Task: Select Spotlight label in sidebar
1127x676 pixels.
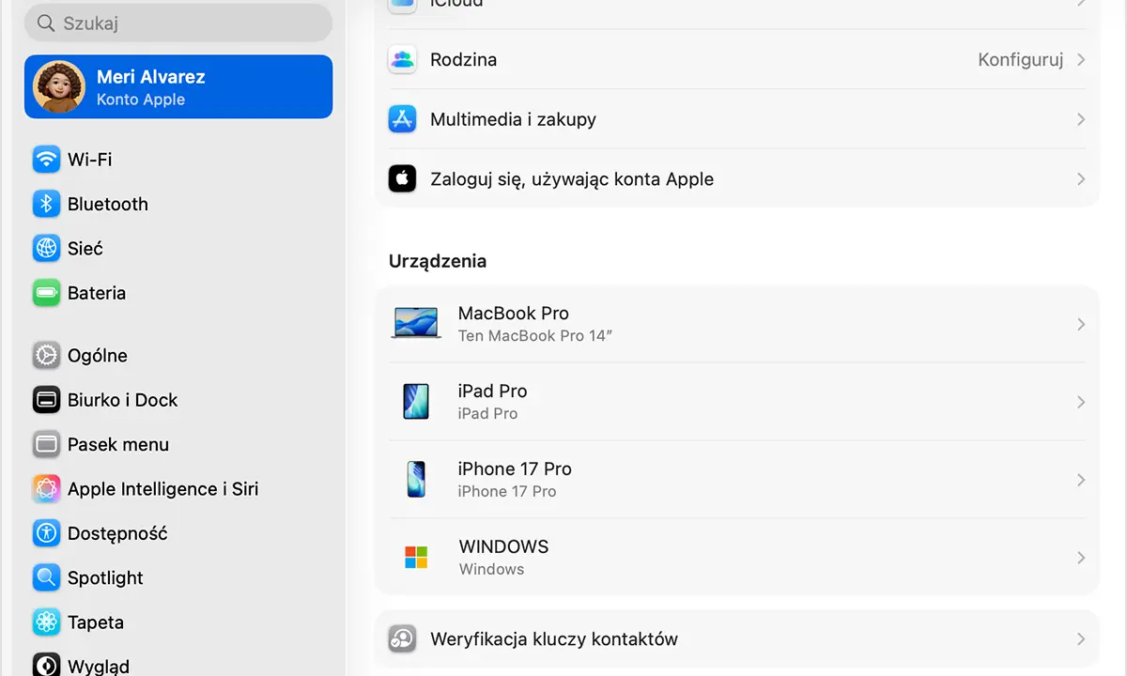Action: pos(105,578)
